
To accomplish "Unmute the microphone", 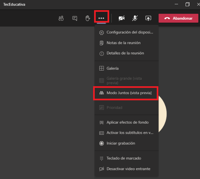I will pos(135,18).
